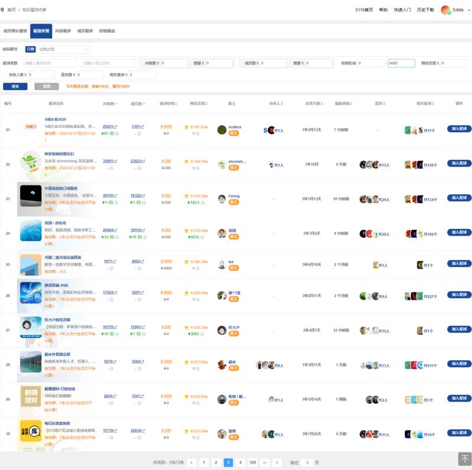Click 加入星球 for row 21
This screenshot has width=472, height=470.
pos(459,129)
